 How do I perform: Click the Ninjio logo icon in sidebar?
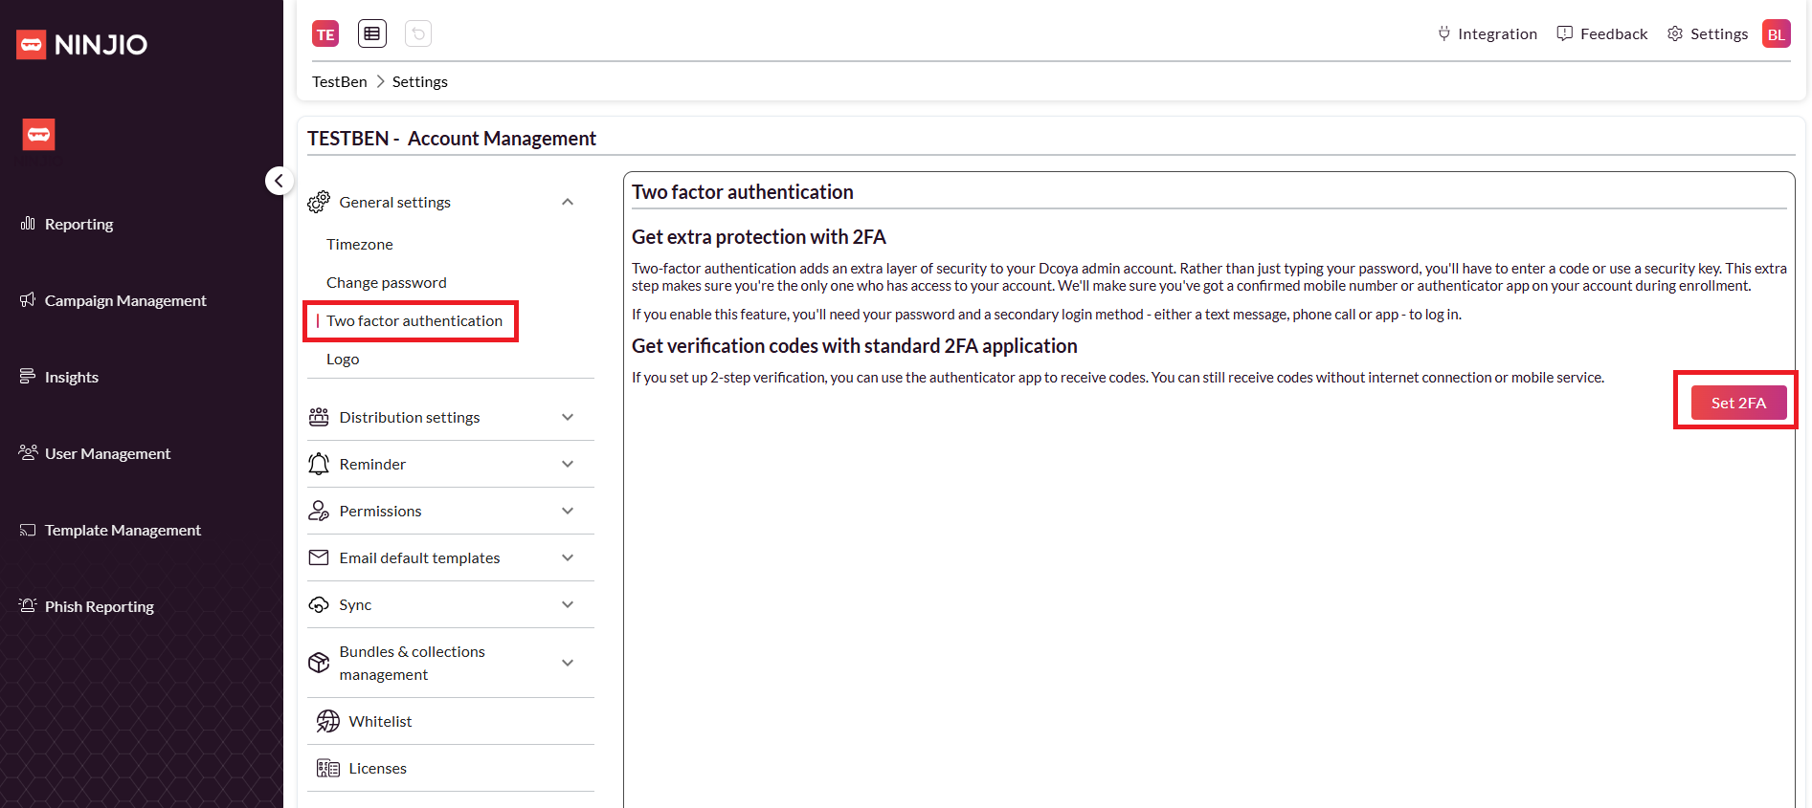[38, 135]
